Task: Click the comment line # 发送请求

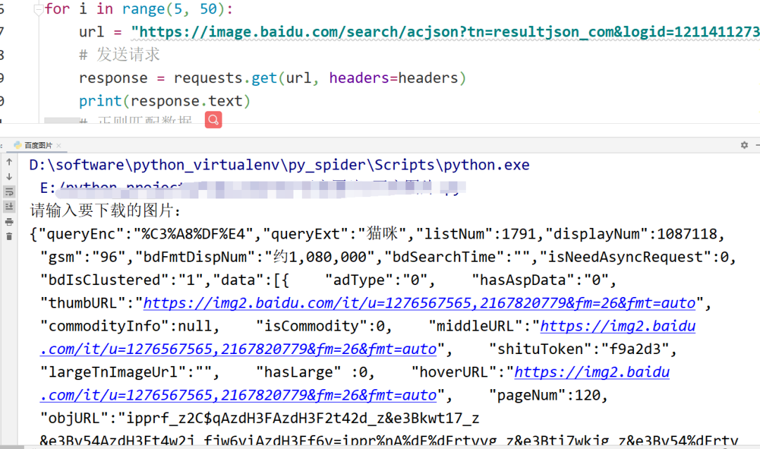Action: coord(119,55)
